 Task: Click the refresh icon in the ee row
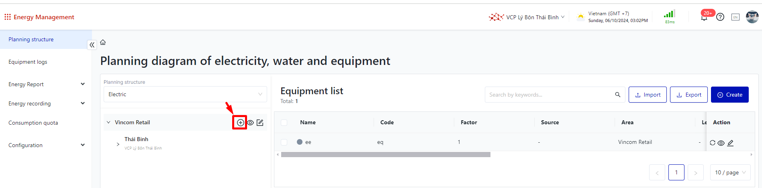point(712,143)
